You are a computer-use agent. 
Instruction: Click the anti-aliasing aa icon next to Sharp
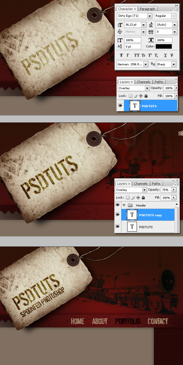[153, 64]
